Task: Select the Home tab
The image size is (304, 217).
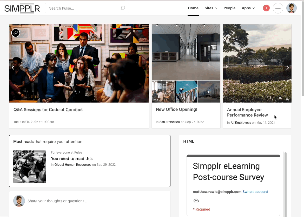Action: coord(193,8)
